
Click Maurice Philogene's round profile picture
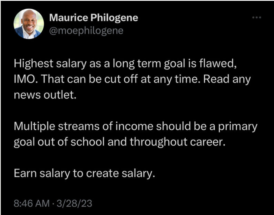29,24
